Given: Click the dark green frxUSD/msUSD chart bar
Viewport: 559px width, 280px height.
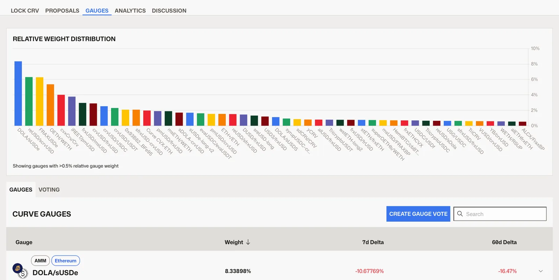Looking at the screenshot, I should click(82, 114).
